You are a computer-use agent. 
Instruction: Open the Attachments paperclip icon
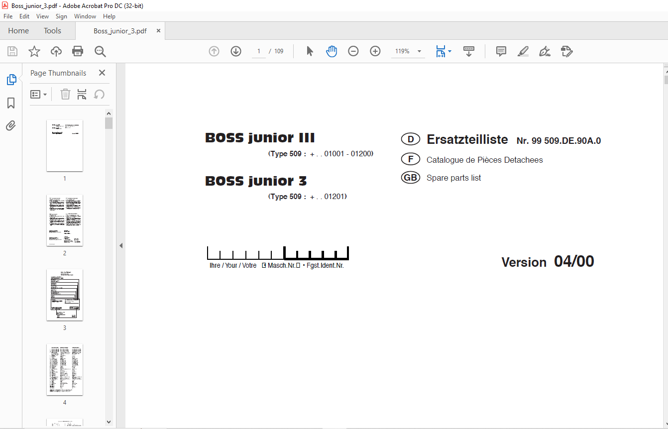tap(11, 125)
